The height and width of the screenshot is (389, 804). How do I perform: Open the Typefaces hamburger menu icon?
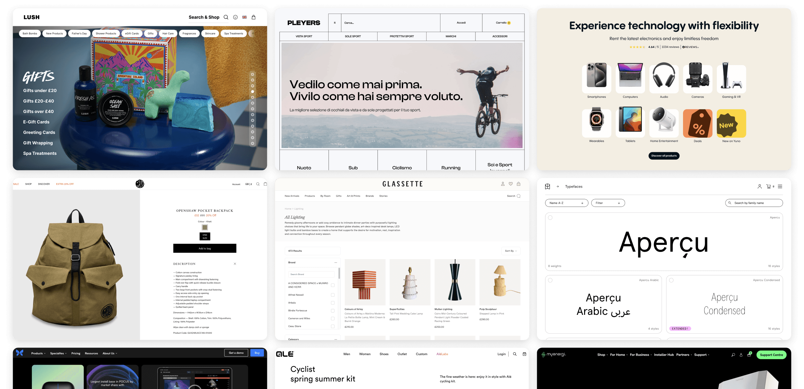click(780, 187)
